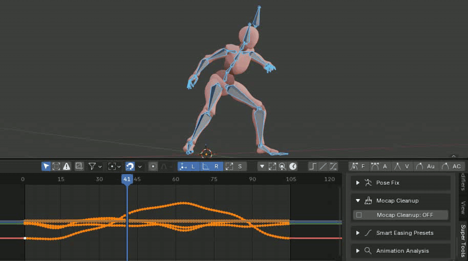
Task: Click frame 60 on the timeline ruler
Action: pos(176,179)
